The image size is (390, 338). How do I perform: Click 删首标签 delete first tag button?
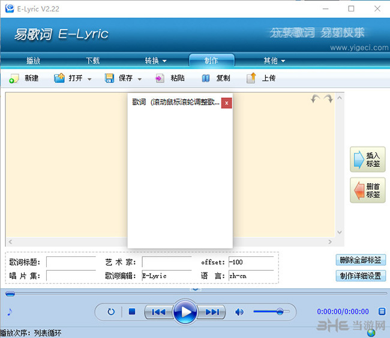point(368,190)
